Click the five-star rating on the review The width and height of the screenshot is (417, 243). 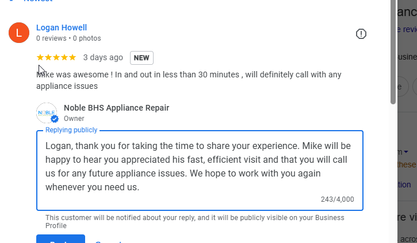[56, 57]
